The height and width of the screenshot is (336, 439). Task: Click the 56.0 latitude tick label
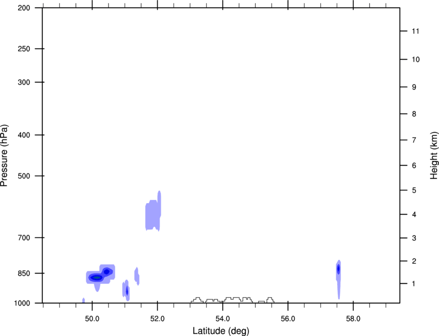(x=288, y=319)
